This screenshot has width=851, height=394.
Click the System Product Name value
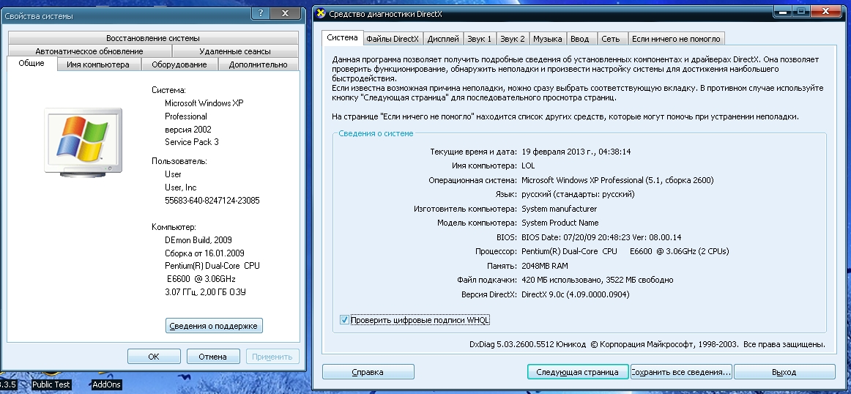pos(560,223)
